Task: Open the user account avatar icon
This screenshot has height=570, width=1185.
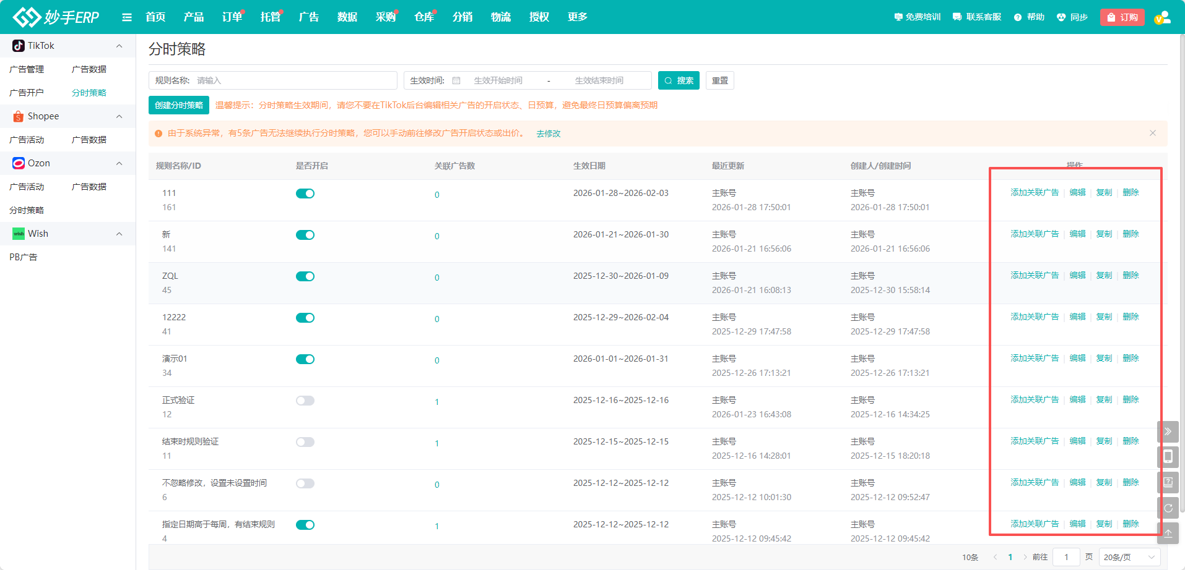Action: tap(1162, 17)
